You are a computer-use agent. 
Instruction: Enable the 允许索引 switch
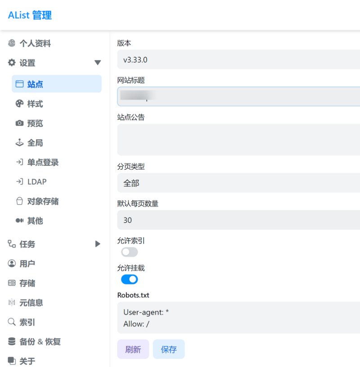point(129,252)
